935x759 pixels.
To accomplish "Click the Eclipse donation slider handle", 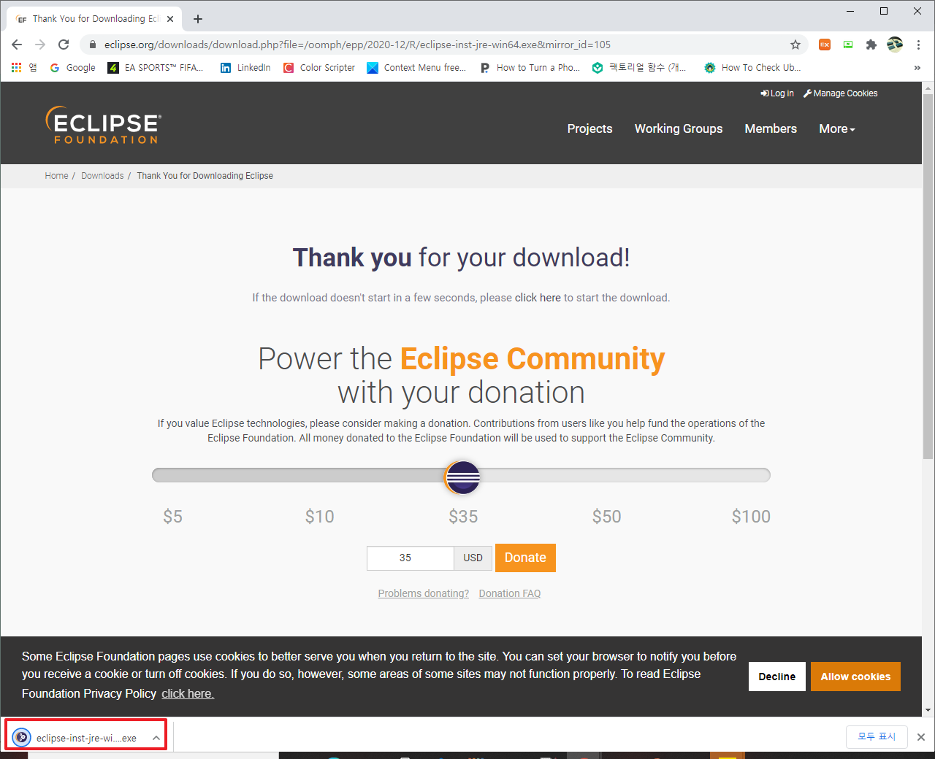I will 462,477.
